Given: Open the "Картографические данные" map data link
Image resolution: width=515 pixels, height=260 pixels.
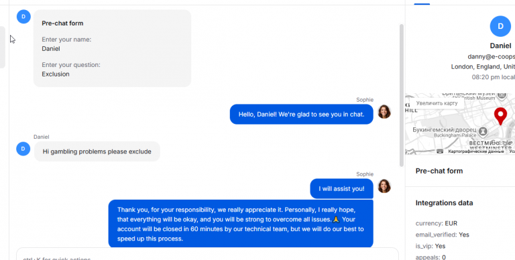Looking at the screenshot, I should click(x=475, y=151).
